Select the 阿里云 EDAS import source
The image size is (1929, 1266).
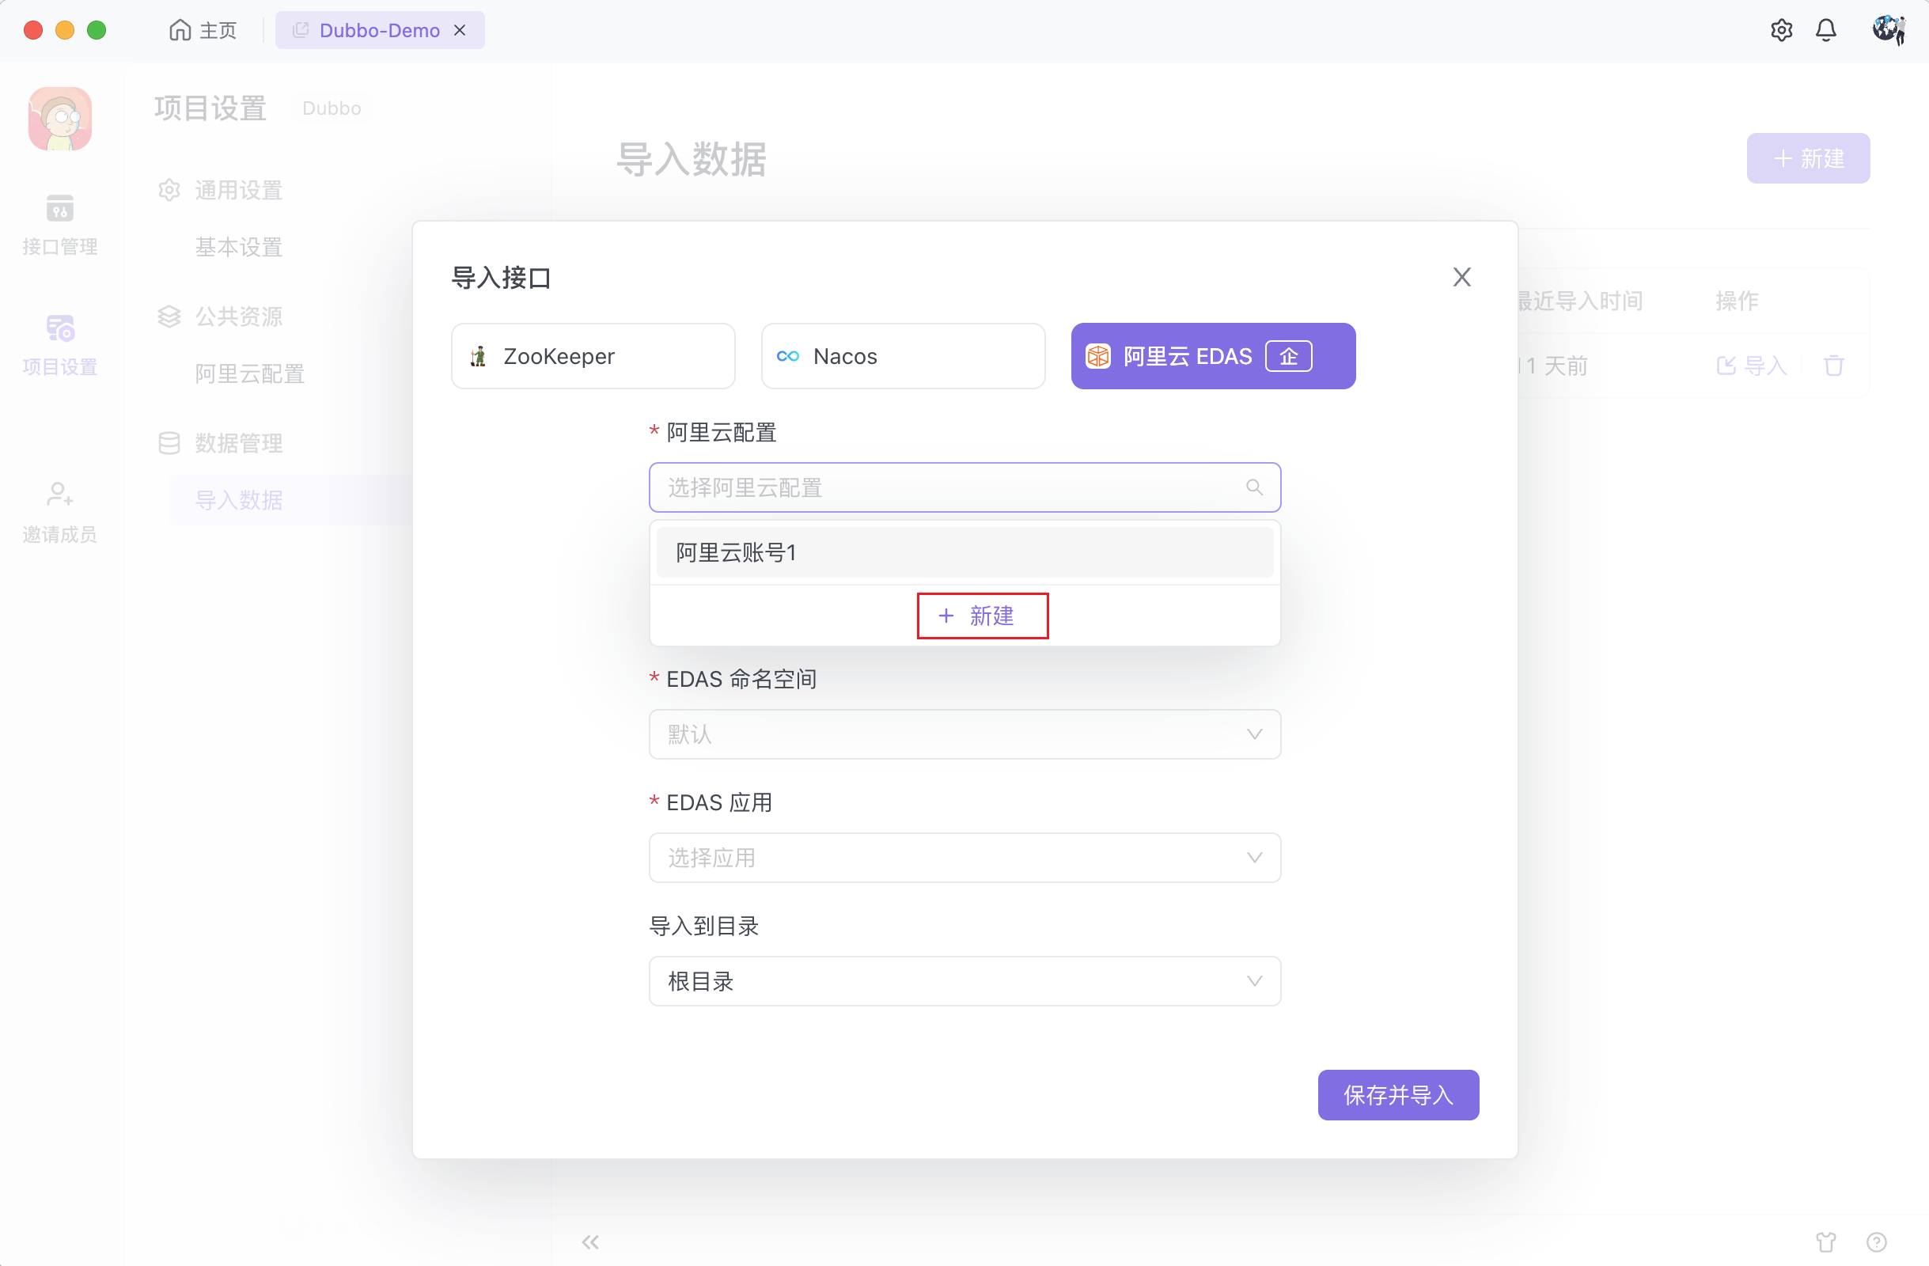tap(1212, 356)
